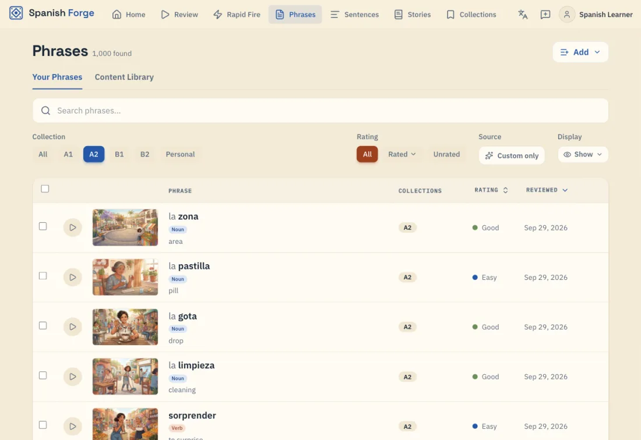Sort by the Reviewed column header

click(x=547, y=190)
